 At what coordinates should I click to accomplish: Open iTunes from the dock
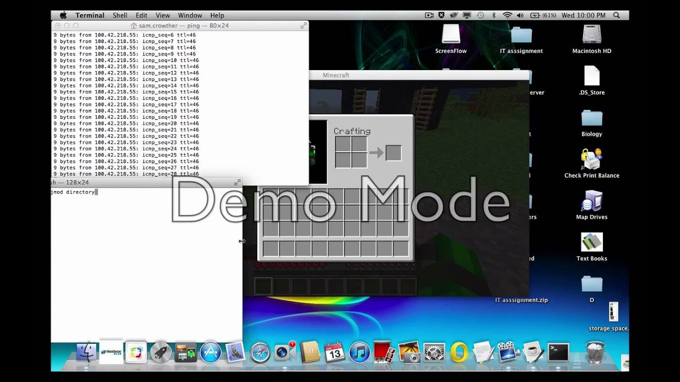360,352
